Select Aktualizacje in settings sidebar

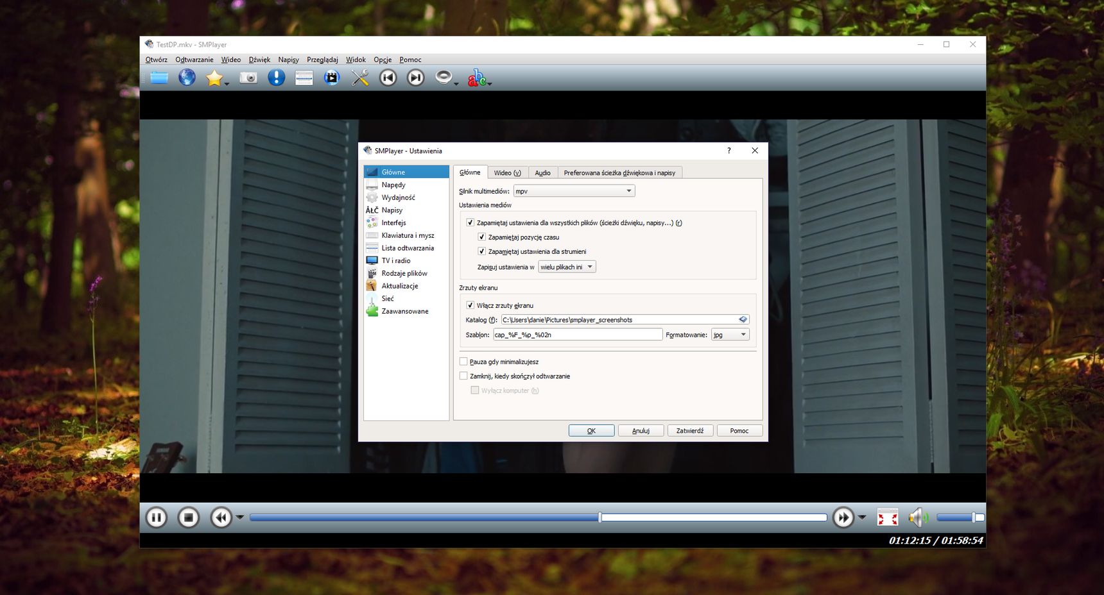406,286
